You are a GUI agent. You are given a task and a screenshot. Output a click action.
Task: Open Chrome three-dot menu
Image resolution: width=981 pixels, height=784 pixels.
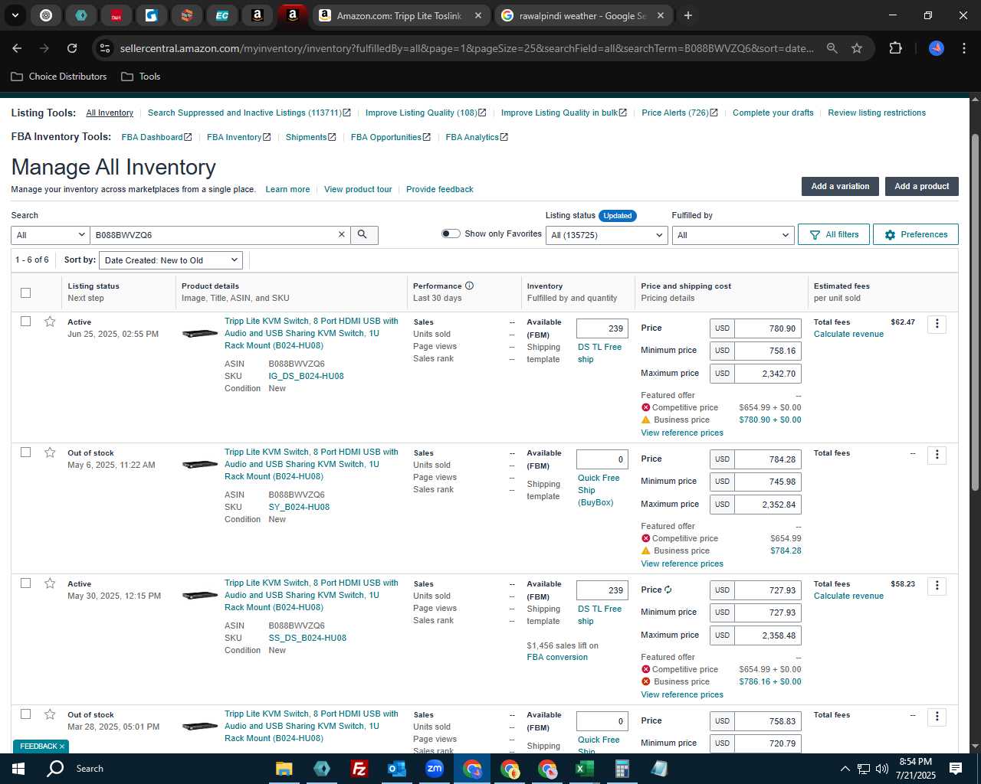coord(963,48)
